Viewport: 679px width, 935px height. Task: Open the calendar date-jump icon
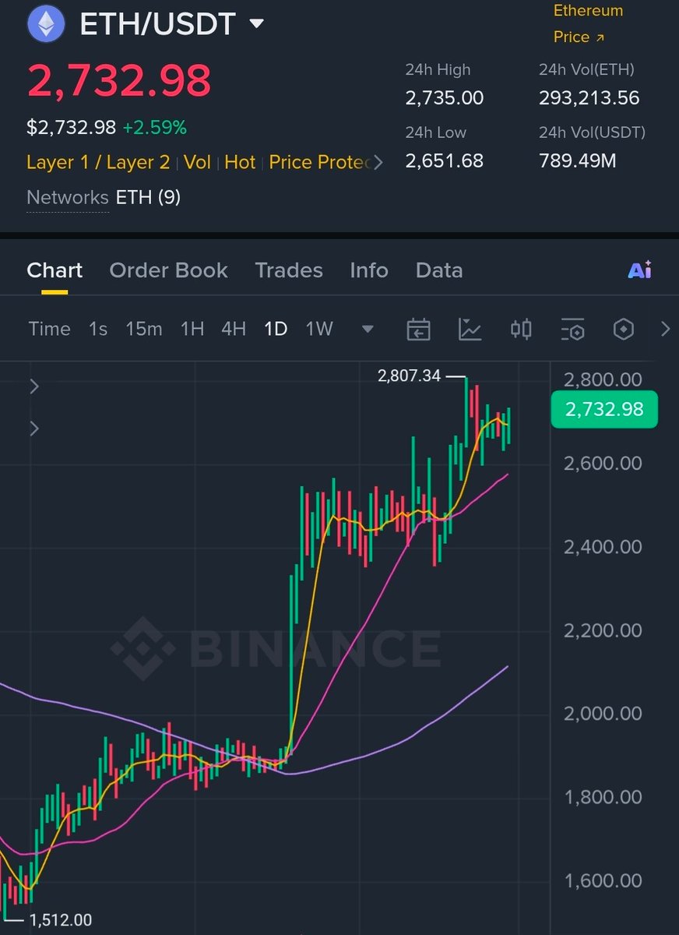(x=419, y=330)
